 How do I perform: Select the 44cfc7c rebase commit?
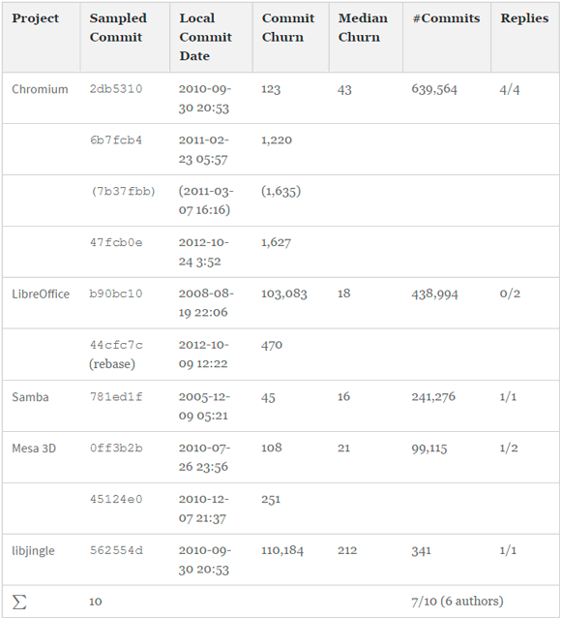116,355
